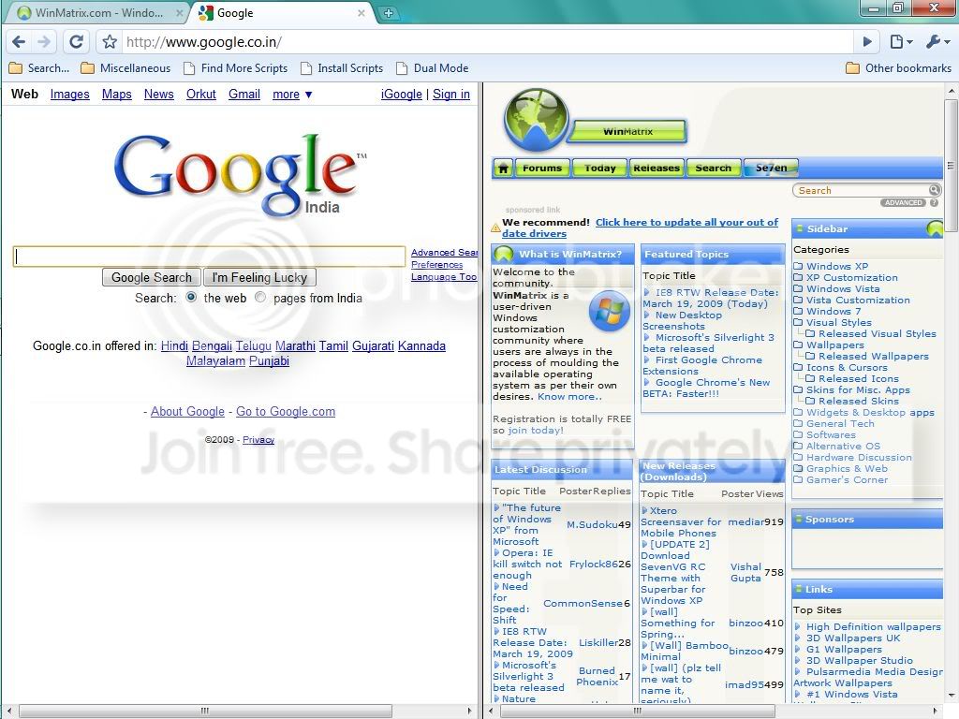Open High Definition wallpapers link

874,626
